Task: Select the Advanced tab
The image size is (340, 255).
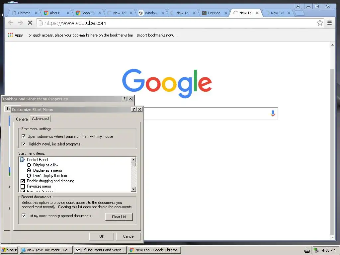Action: click(x=40, y=119)
